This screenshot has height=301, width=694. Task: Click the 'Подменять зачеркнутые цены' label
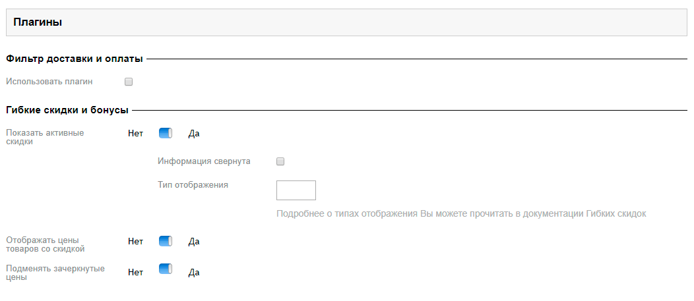pyautogui.click(x=55, y=273)
